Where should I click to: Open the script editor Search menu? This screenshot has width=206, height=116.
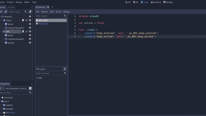click(x=44, y=12)
